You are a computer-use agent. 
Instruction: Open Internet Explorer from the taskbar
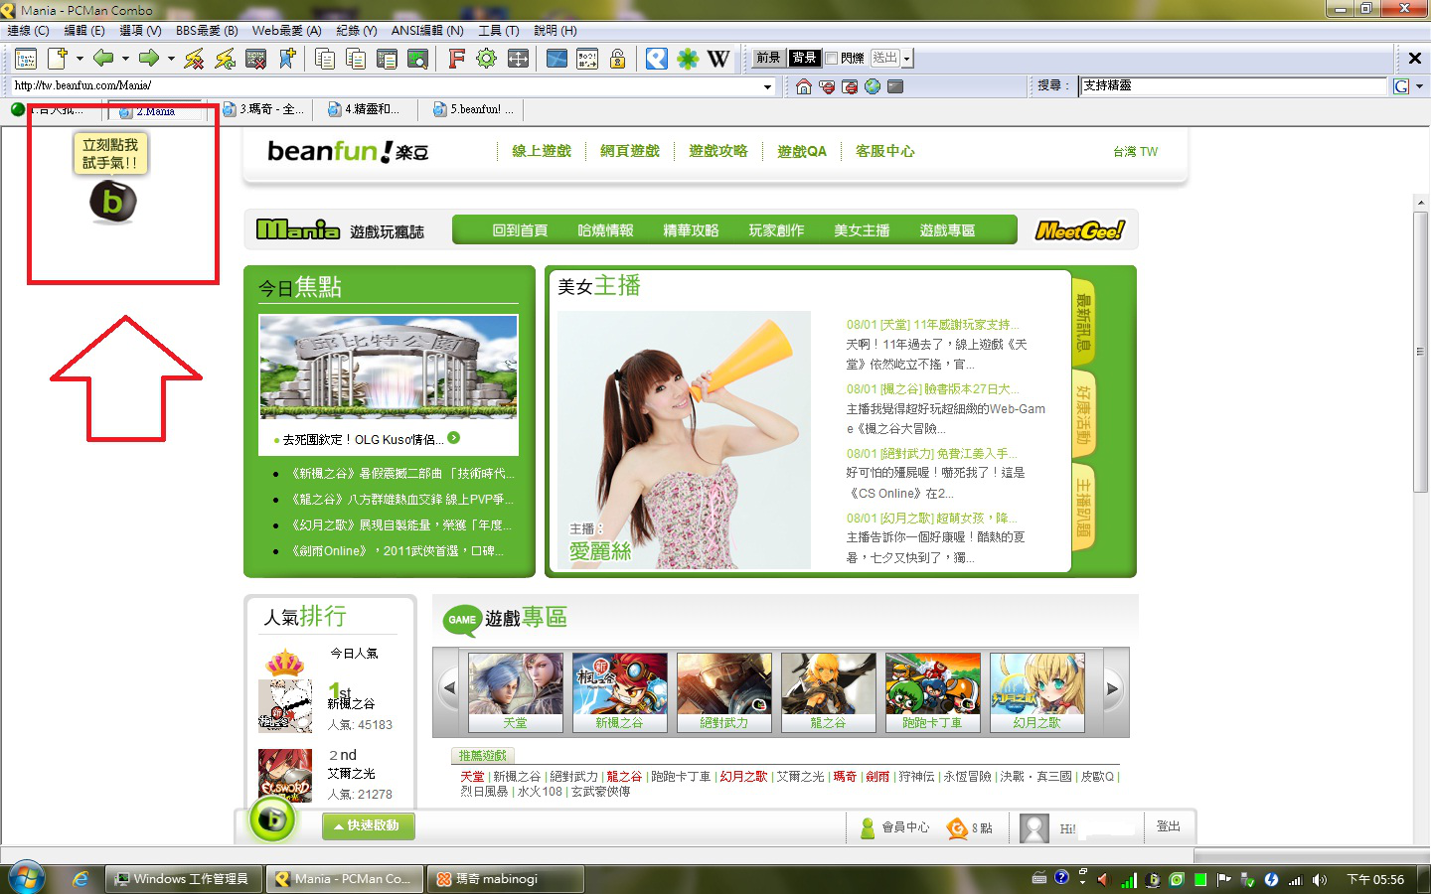tap(80, 879)
